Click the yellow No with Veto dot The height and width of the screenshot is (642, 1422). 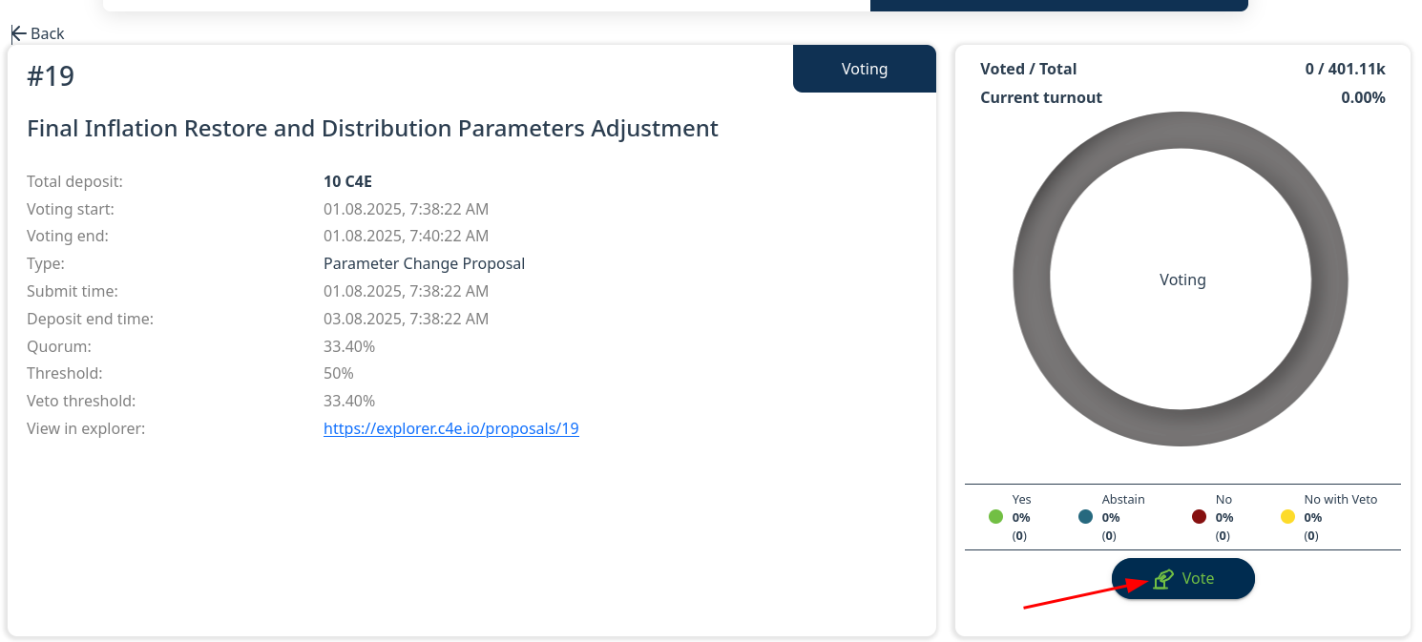1287,517
